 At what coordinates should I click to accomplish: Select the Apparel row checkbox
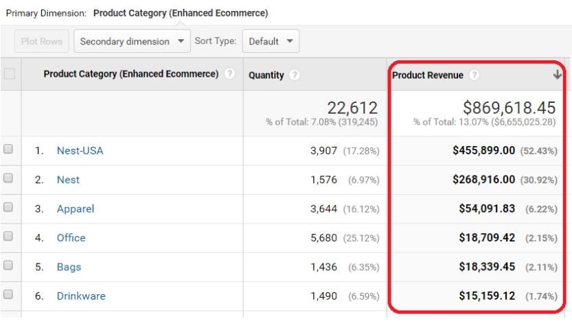click(x=8, y=207)
